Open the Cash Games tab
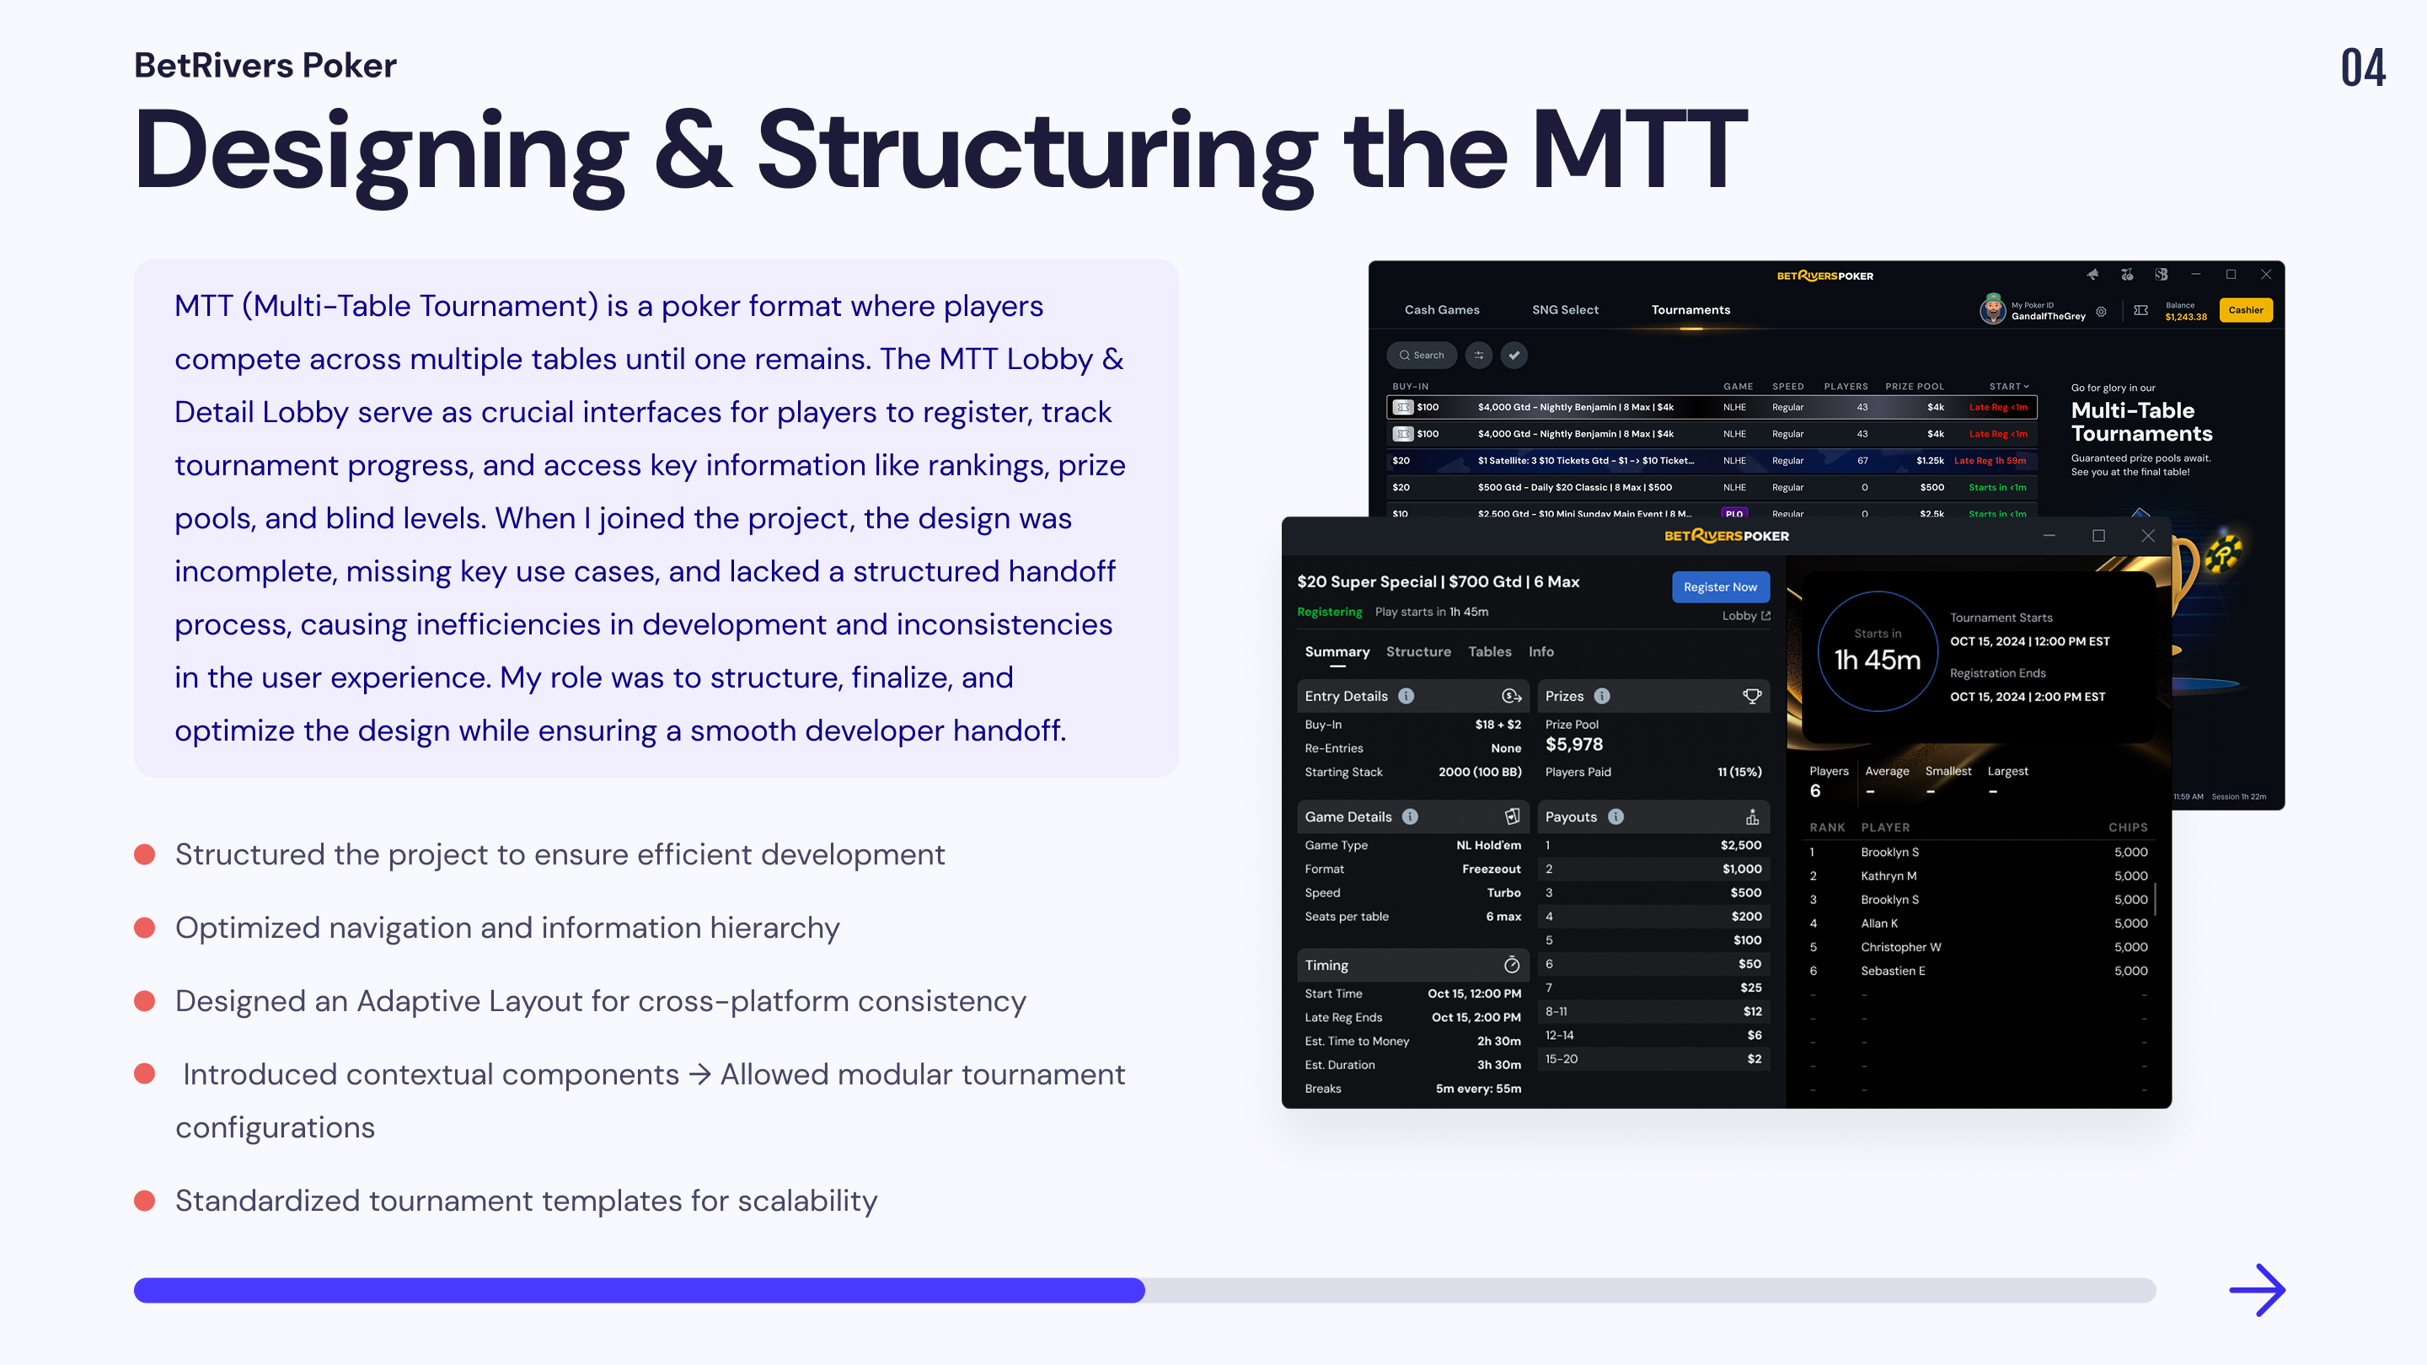 click(x=1442, y=310)
